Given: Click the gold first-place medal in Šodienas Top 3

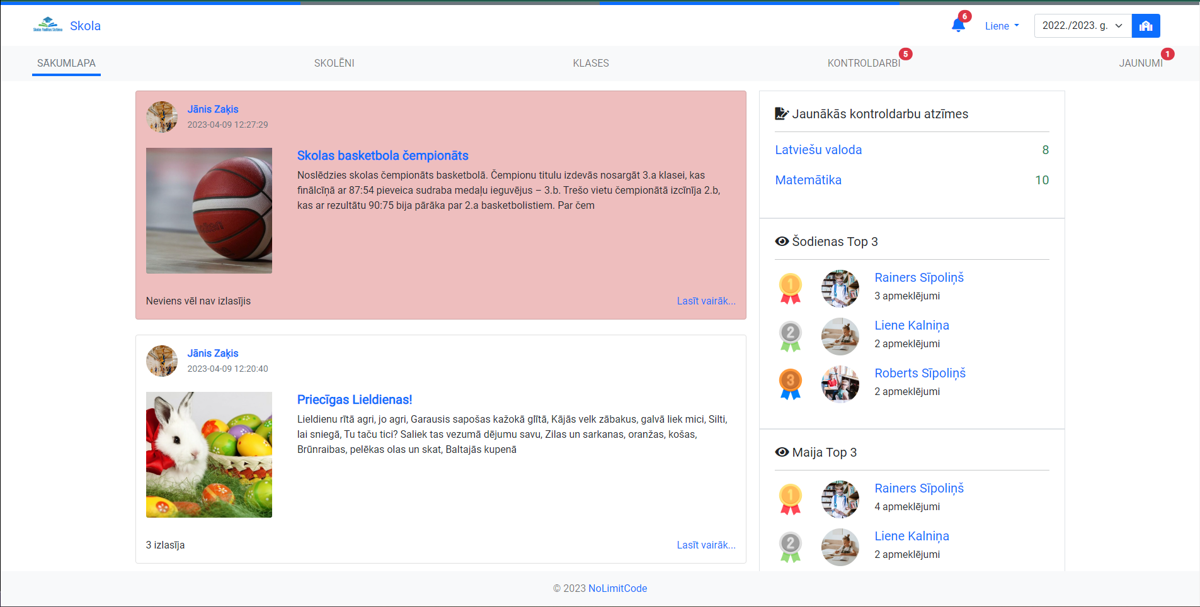Looking at the screenshot, I should tap(790, 289).
